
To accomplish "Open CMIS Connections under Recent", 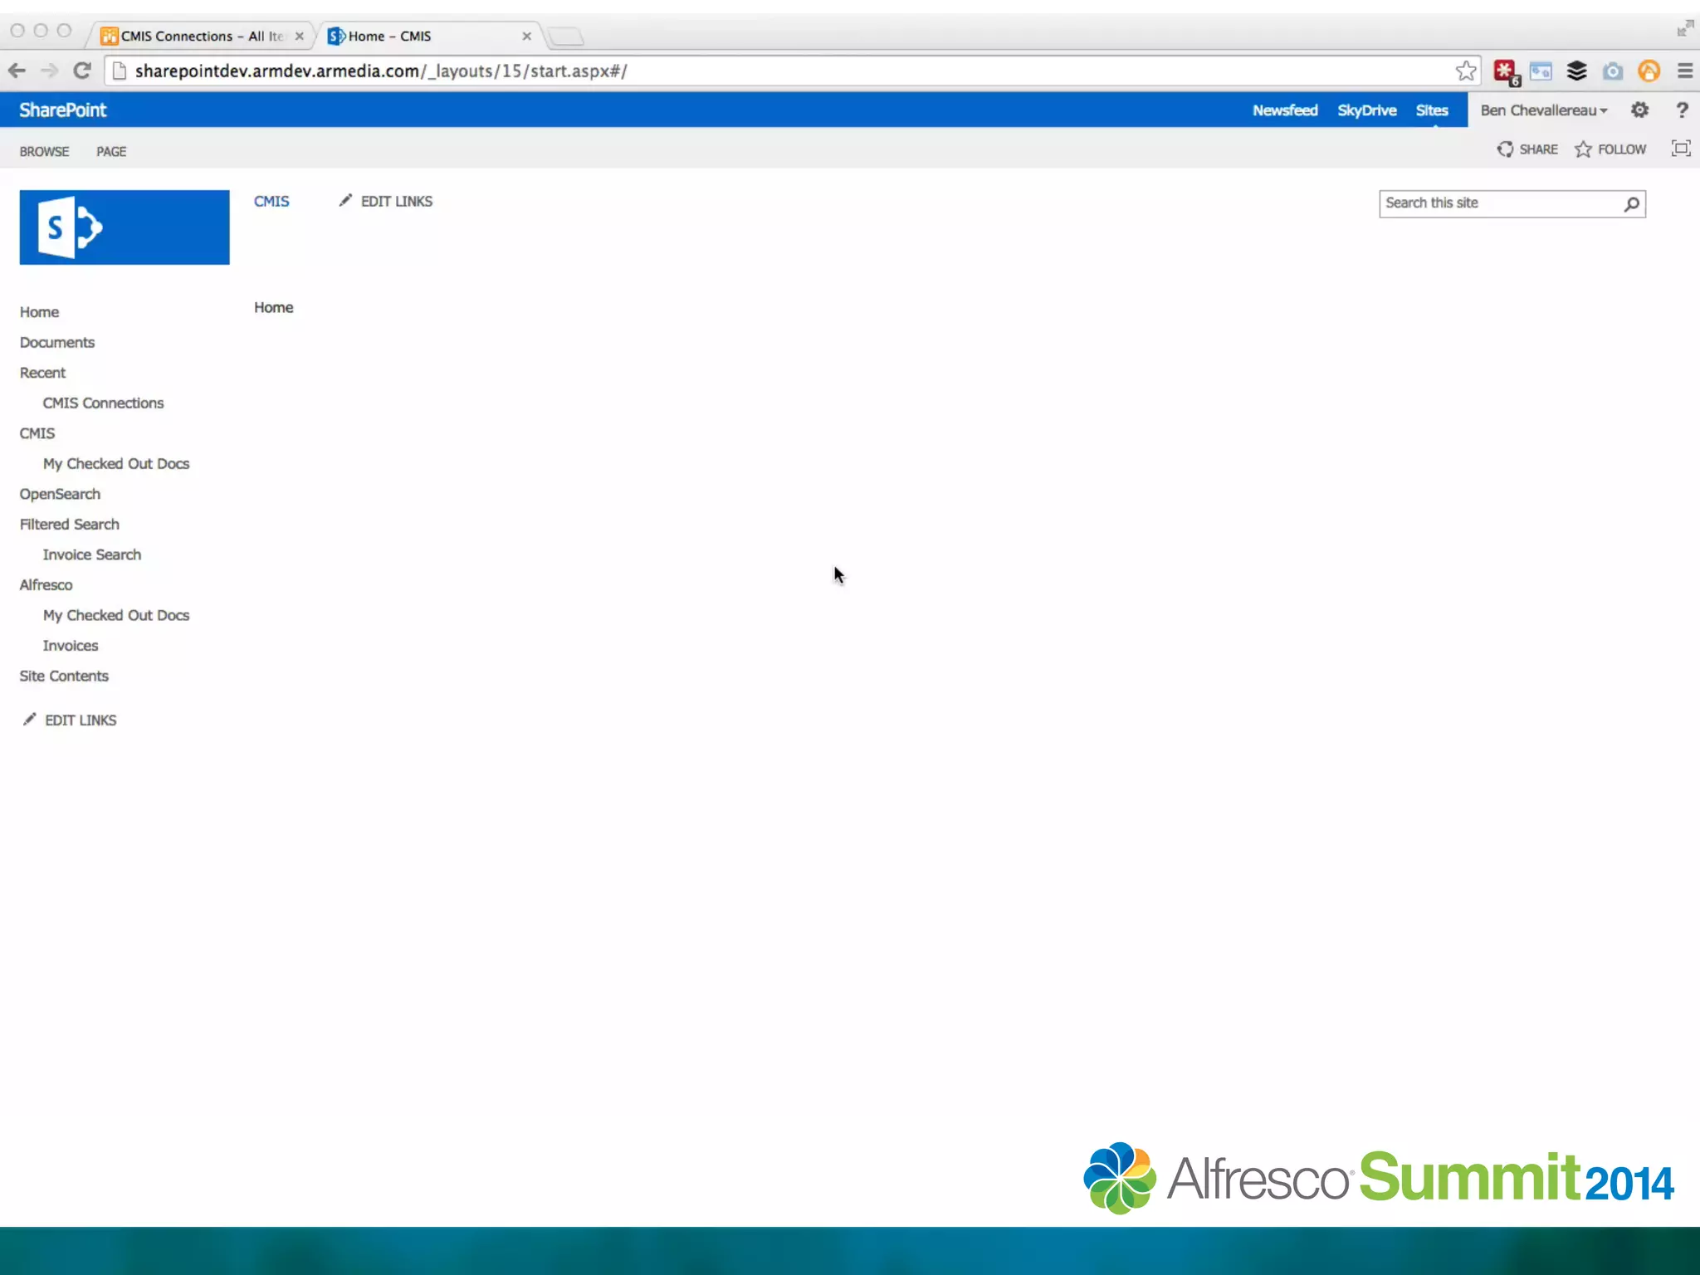I will pyautogui.click(x=103, y=403).
